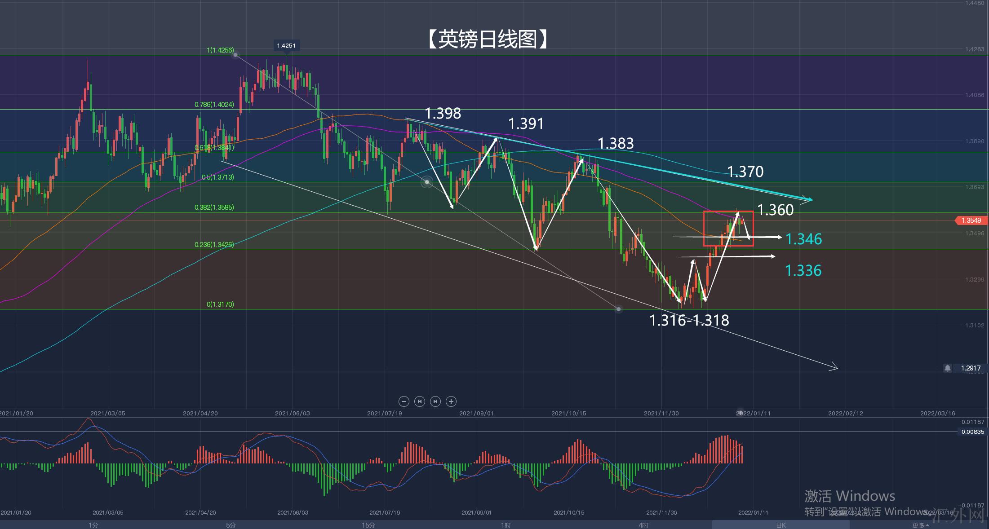Click the time marker dot near 2022/01/11

pos(740,412)
